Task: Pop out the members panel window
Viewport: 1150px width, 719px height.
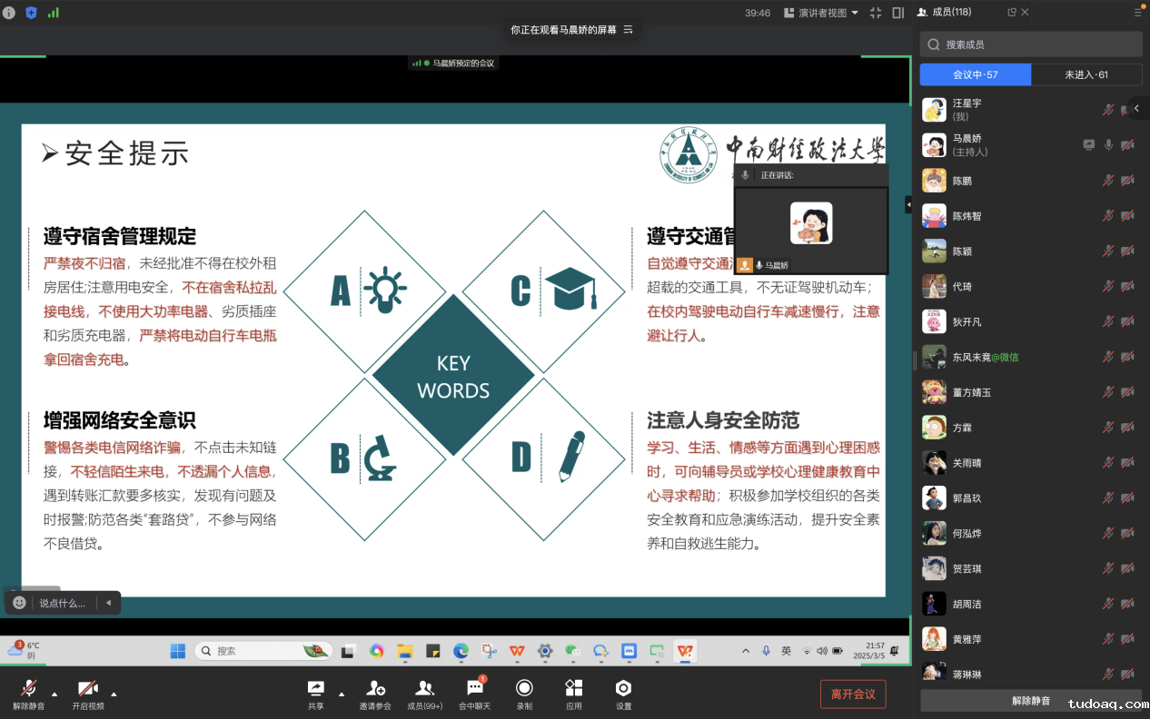Action: (1012, 12)
